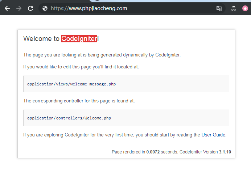251x169 pixels.
Task: Open the translate page icon
Action: (x=219, y=8)
